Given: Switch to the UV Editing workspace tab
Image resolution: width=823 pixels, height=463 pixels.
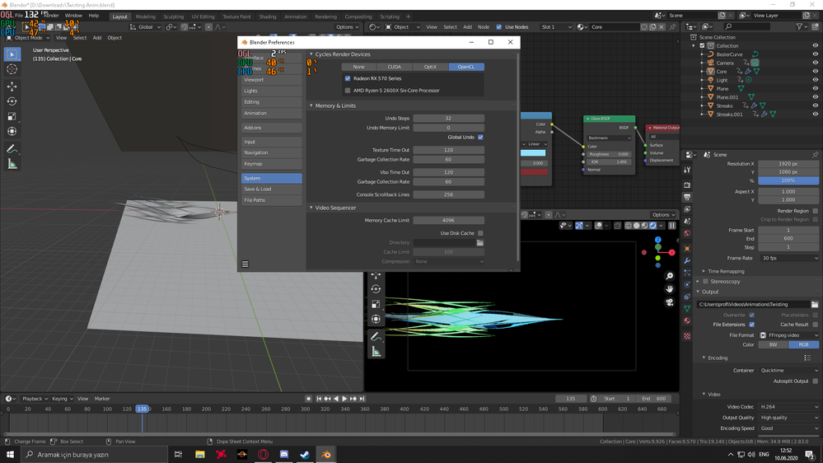Looking at the screenshot, I should pos(203,16).
